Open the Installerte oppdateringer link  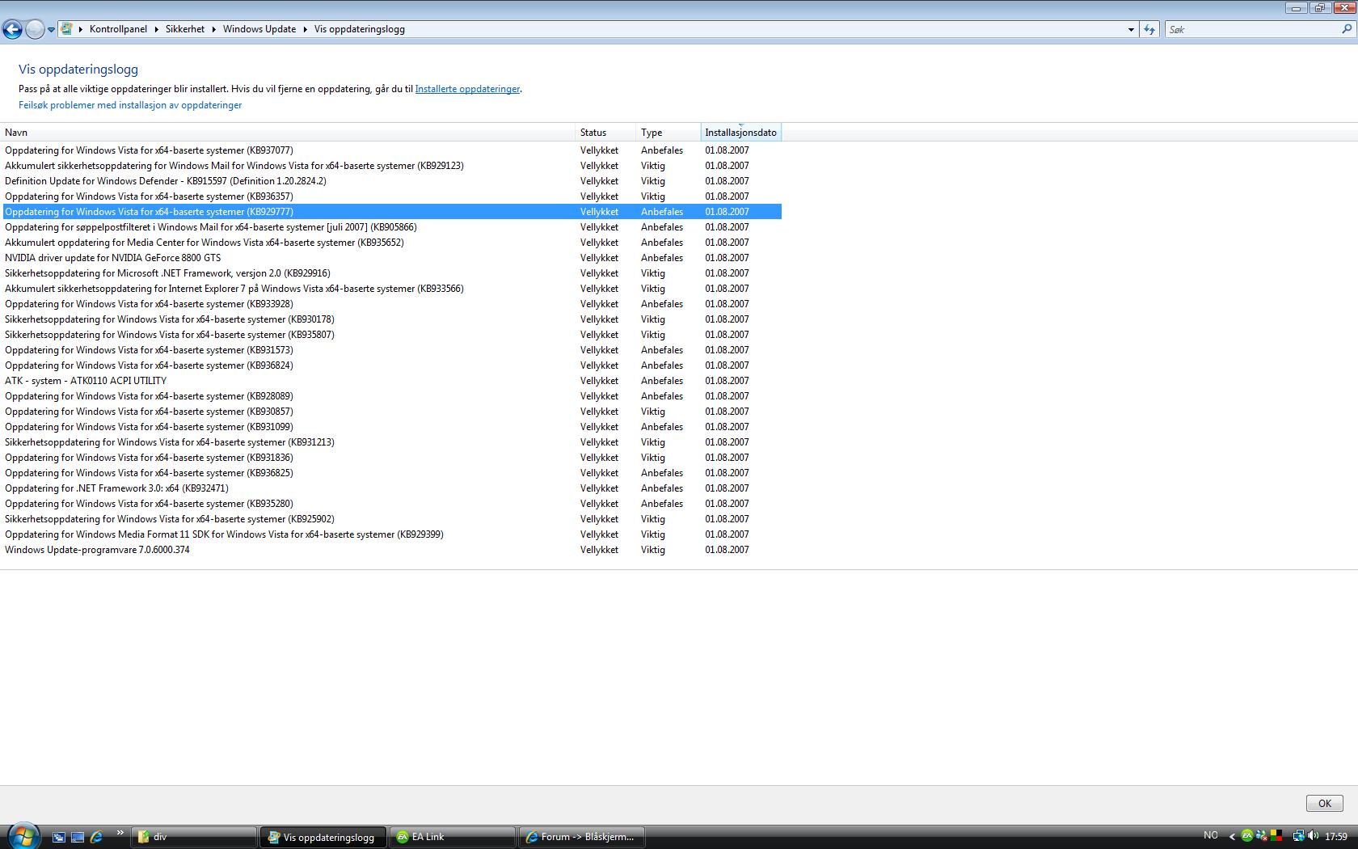pos(467,89)
